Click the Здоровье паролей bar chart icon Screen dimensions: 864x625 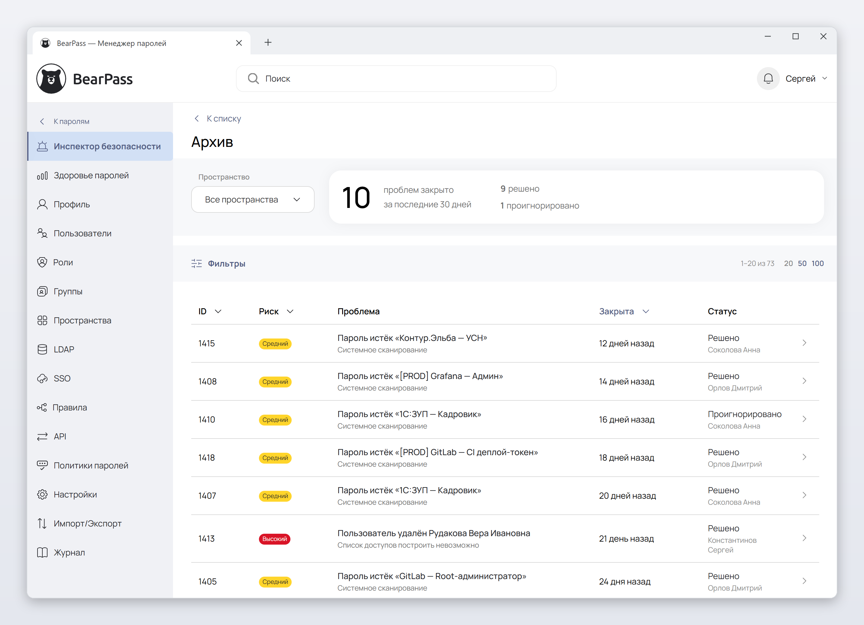[x=42, y=176]
